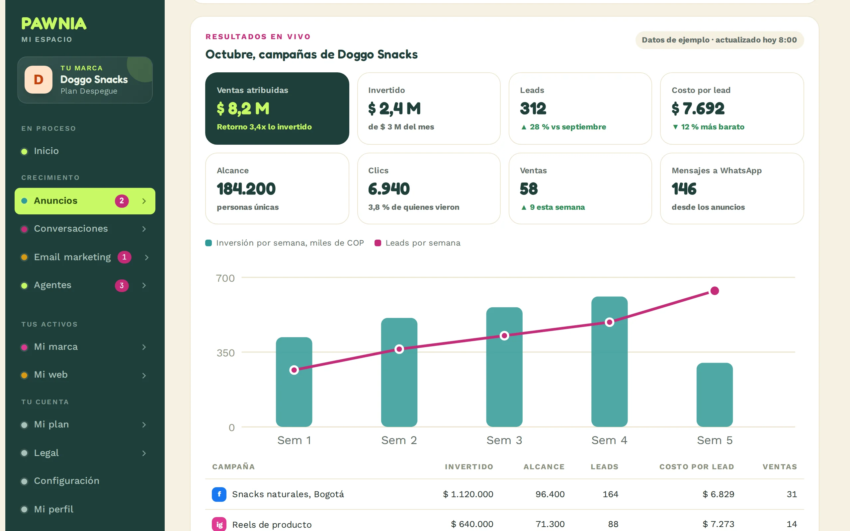Image resolution: width=850 pixels, height=531 pixels.
Task: Select the Costo por lead card
Action: 732,109
